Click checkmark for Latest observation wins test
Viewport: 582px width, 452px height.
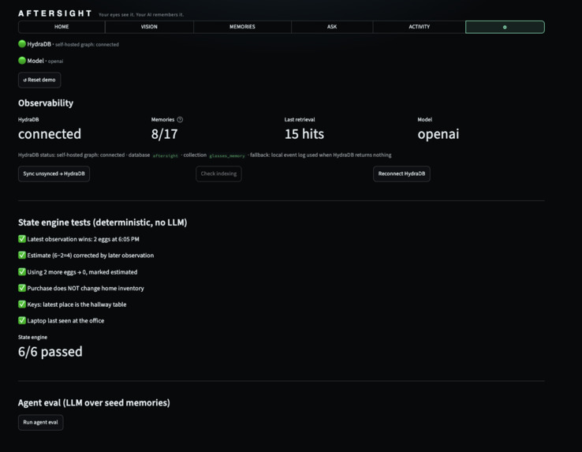pos(22,239)
